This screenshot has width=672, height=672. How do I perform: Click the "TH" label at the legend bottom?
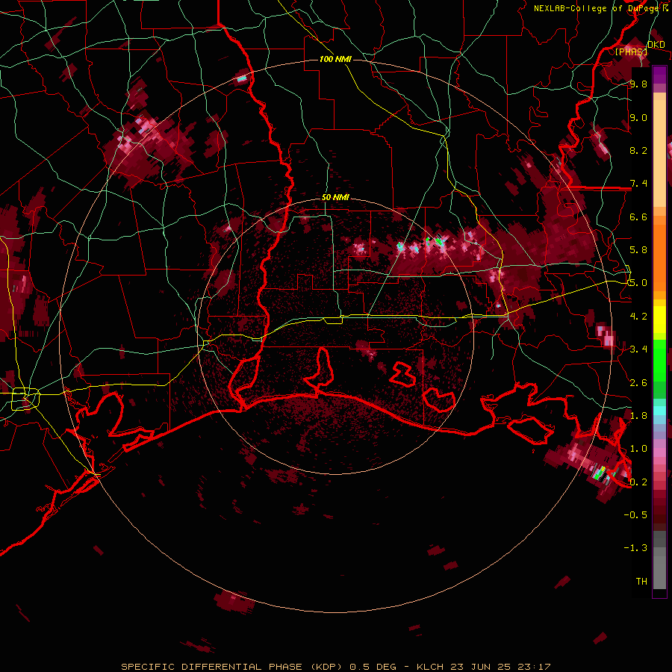coord(641,582)
